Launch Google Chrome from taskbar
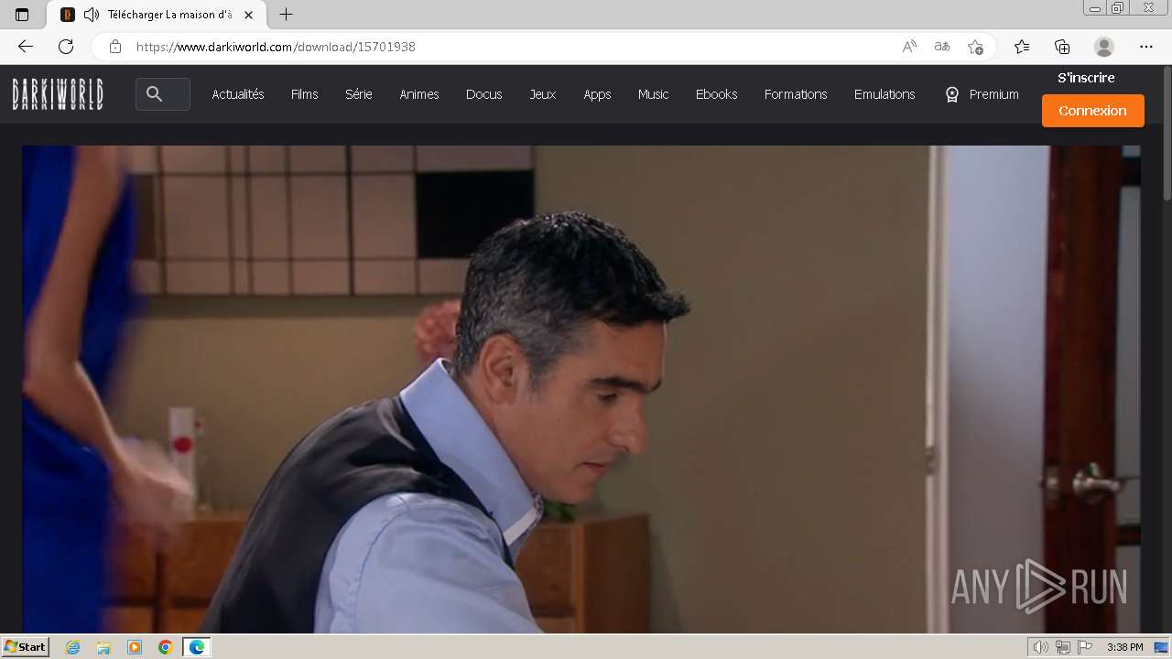1172x659 pixels. click(x=166, y=647)
